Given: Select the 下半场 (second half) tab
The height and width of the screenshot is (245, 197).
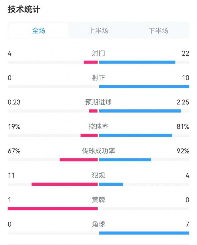Looking at the screenshot, I should 158,31.
